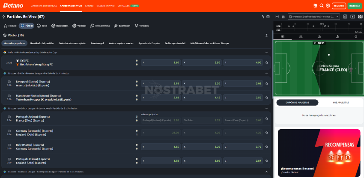Select Resultado del partido market tab

click(x=42, y=43)
